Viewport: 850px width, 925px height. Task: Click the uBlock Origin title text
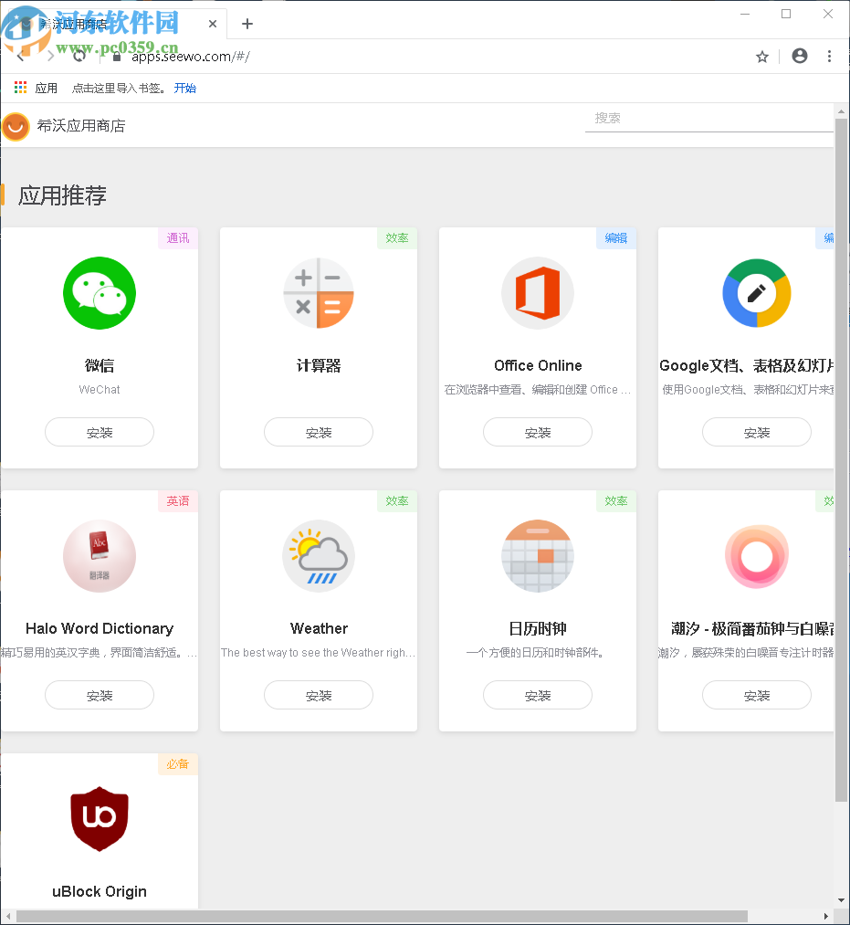[x=100, y=891]
